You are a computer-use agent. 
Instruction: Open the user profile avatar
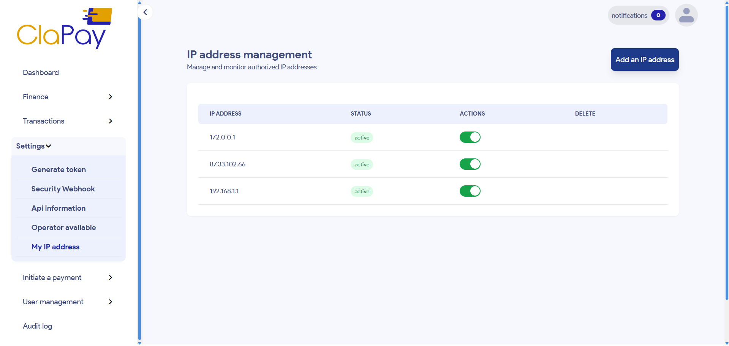point(686,15)
